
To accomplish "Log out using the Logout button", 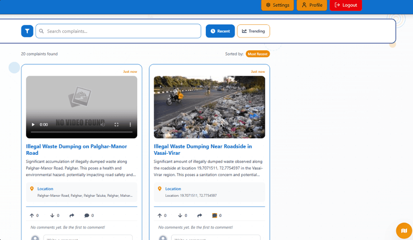I will coord(345,5).
